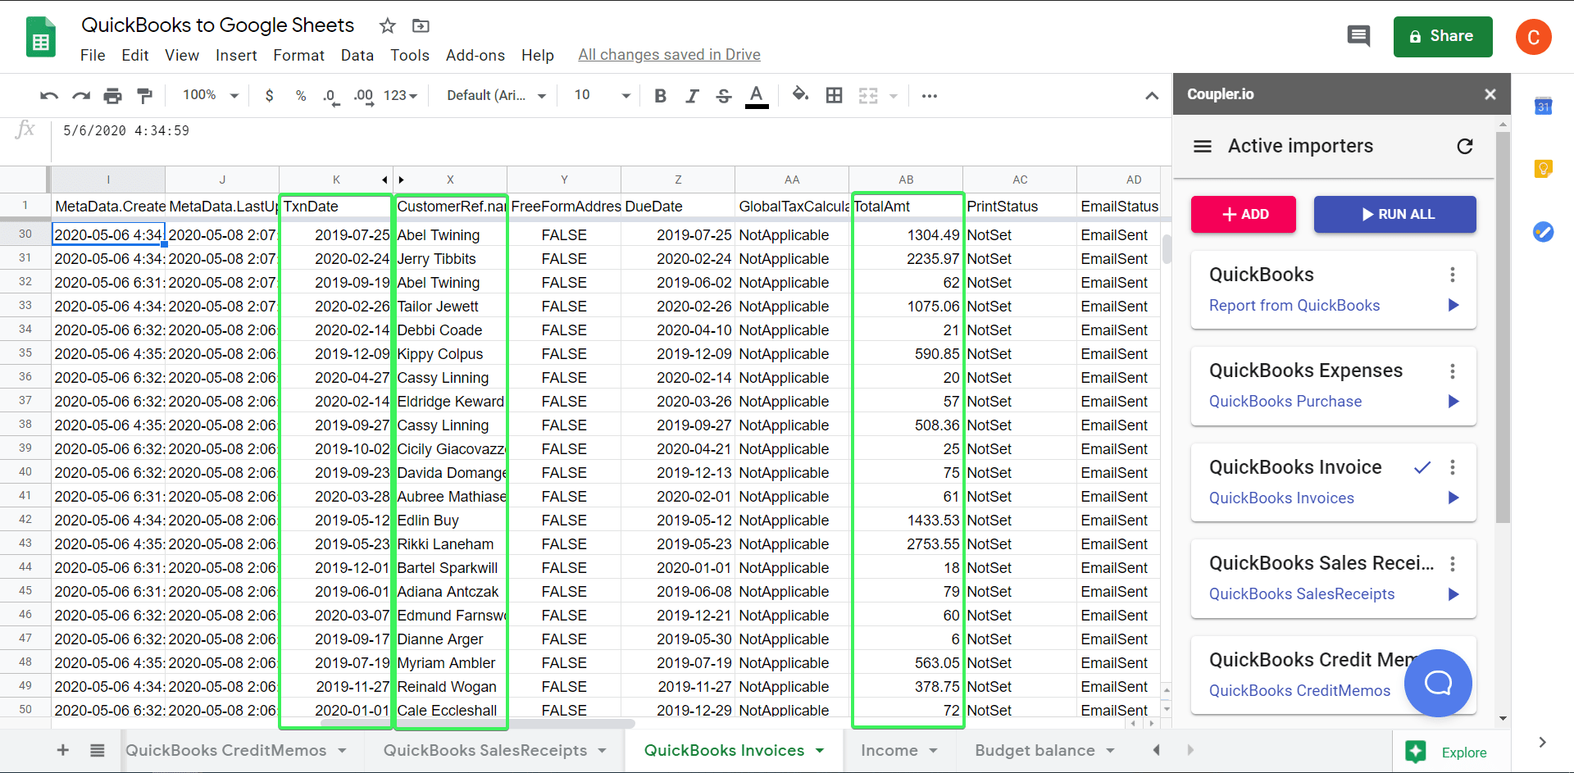Decrease decimal places
Image resolution: width=1574 pixels, height=773 pixels.
(x=330, y=95)
